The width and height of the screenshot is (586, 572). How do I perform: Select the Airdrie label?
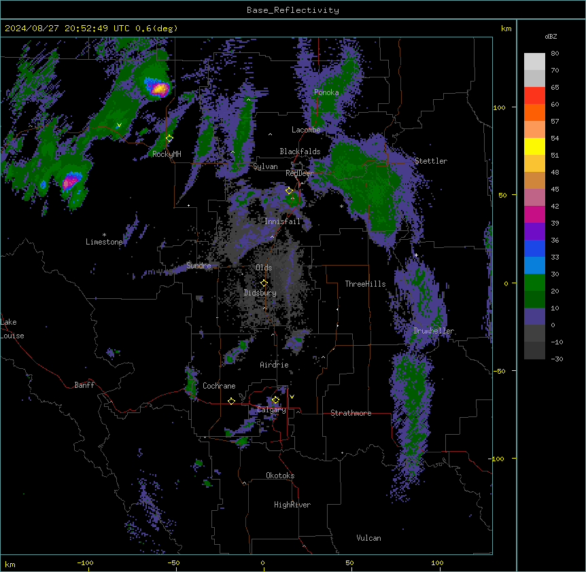click(x=275, y=365)
